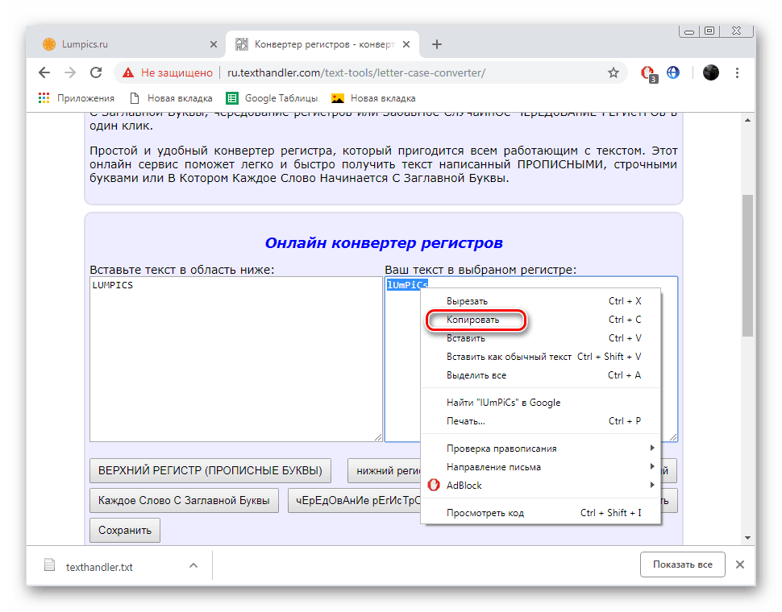This screenshot has height=612, width=782.
Task: Switch to the Lumpics.ru tab
Action: (x=125, y=44)
